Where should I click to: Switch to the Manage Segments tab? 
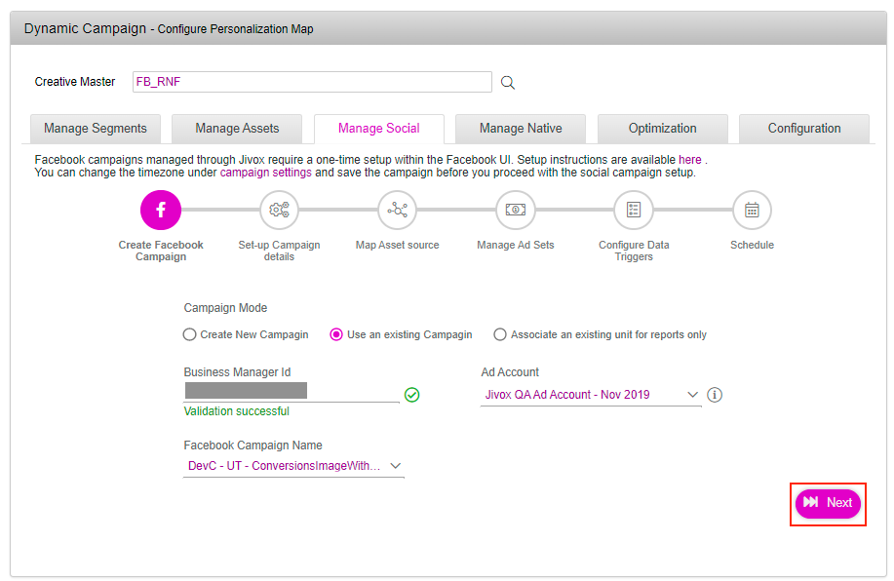96,129
